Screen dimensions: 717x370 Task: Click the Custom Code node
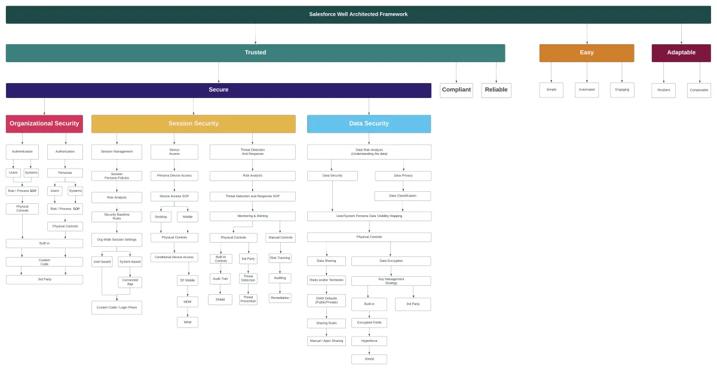pos(44,262)
